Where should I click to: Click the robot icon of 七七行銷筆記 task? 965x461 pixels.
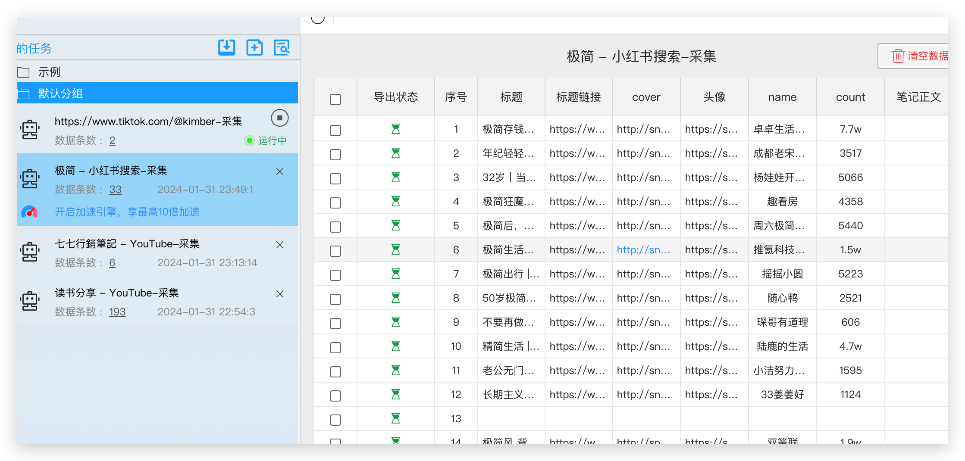pyautogui.click(x=30, y=252)
